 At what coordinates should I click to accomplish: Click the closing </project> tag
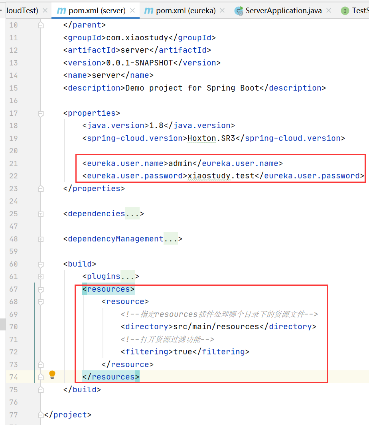pyautogui.click(x=68, y=415)
